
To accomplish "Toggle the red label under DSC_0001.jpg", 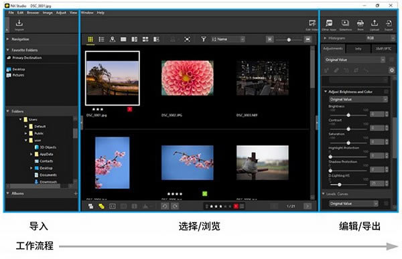I will coord(130,109).
